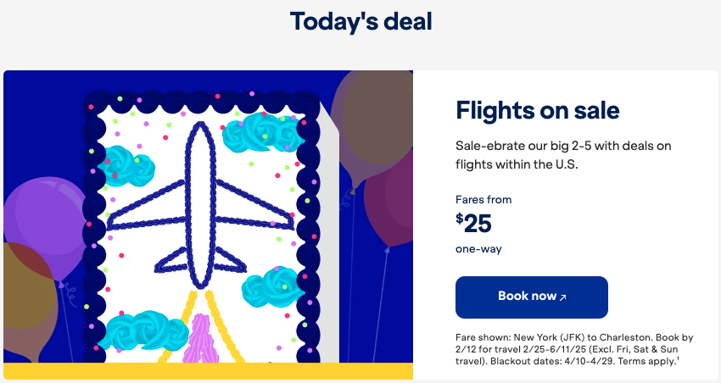The height and width of the screenshot is (383, 721).
Task: Open footnote 1 after Terms apply
Action: [678, 358]
